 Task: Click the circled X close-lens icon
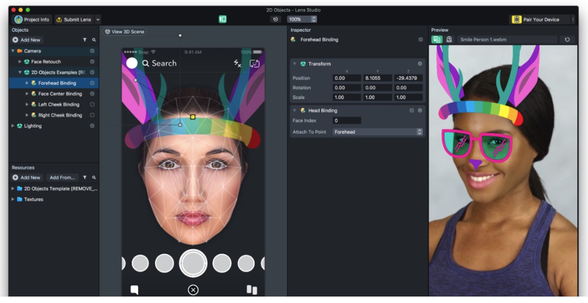click(x=193, y=290)
